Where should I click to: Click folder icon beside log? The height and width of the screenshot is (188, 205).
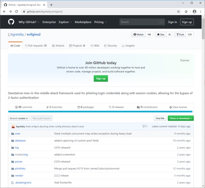(13, 148)
